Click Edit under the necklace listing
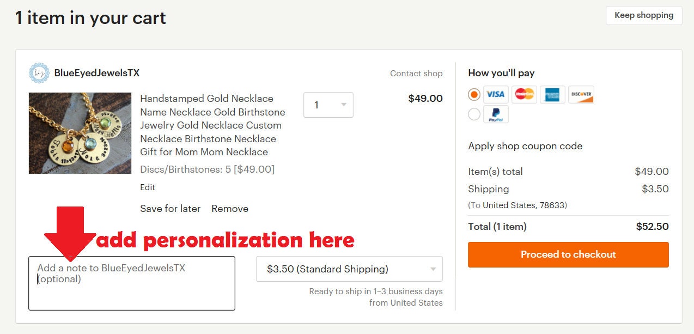The image size is (694, 334). (x=148, y=187)
